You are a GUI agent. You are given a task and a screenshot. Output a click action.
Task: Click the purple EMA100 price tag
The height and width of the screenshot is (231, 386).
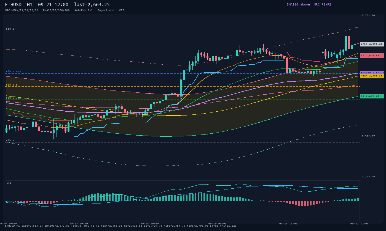point(372,73)
